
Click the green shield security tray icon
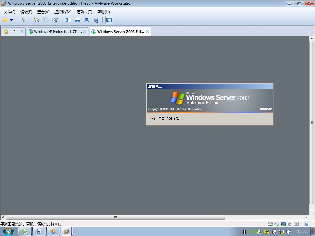point(259,232)
